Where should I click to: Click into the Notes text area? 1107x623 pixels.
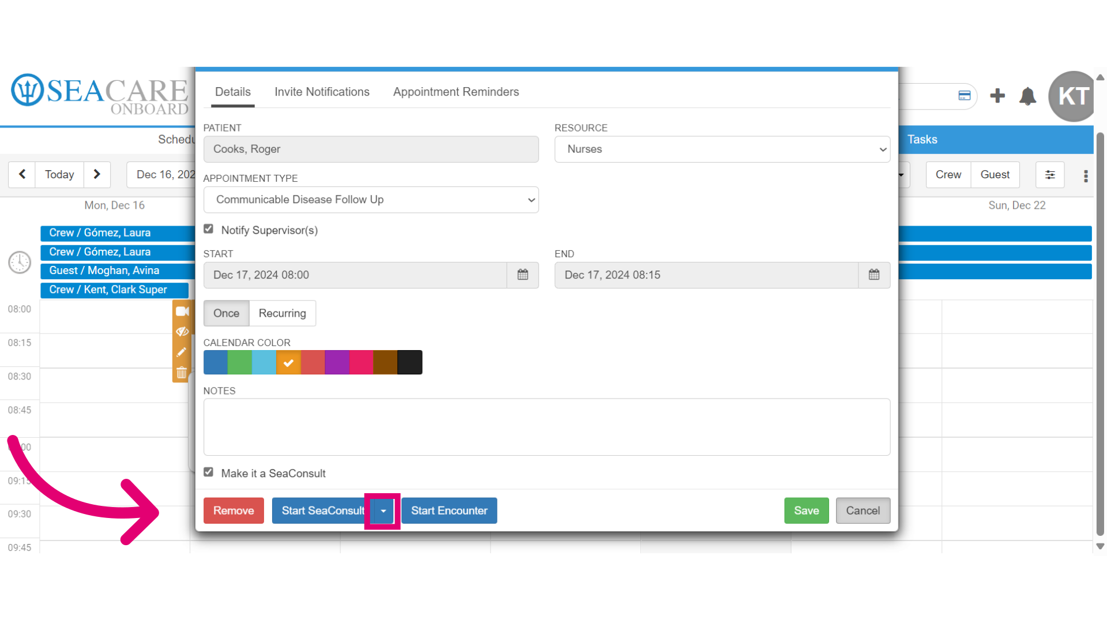click(547, 427)
